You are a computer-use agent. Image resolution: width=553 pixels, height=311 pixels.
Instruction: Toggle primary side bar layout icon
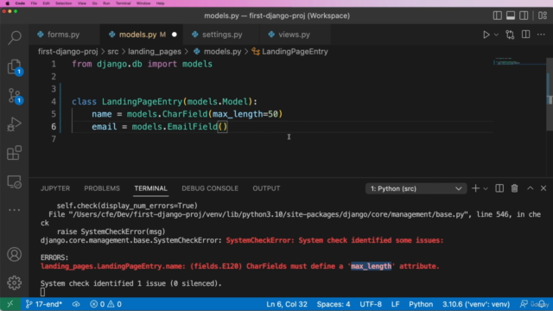coord(498,16)
